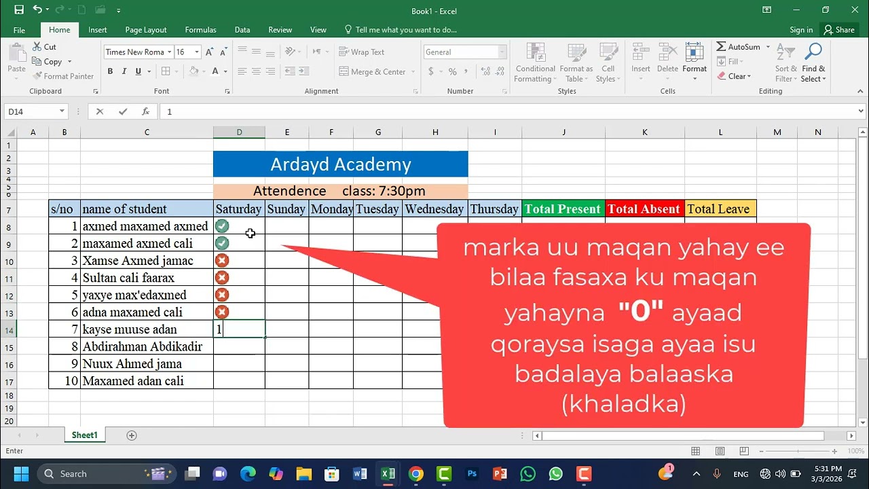Viewport: 869px width, 489px height.
Task: Open the font name dropdown
Action: click(x=169, y=52)
